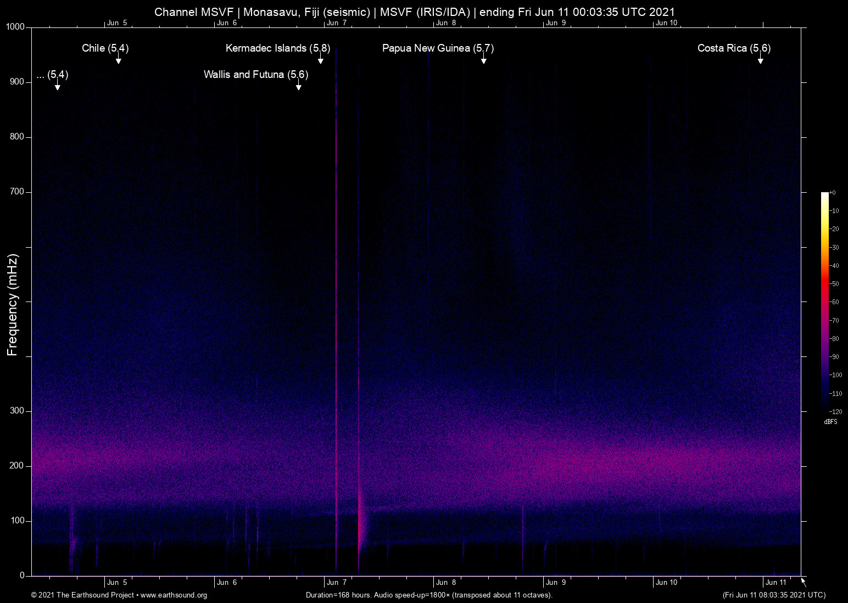The height and width of the screenshot is (603, 848).
Task: Click the arrow marker below Papua New Guinea
Action: coord(484,59)
